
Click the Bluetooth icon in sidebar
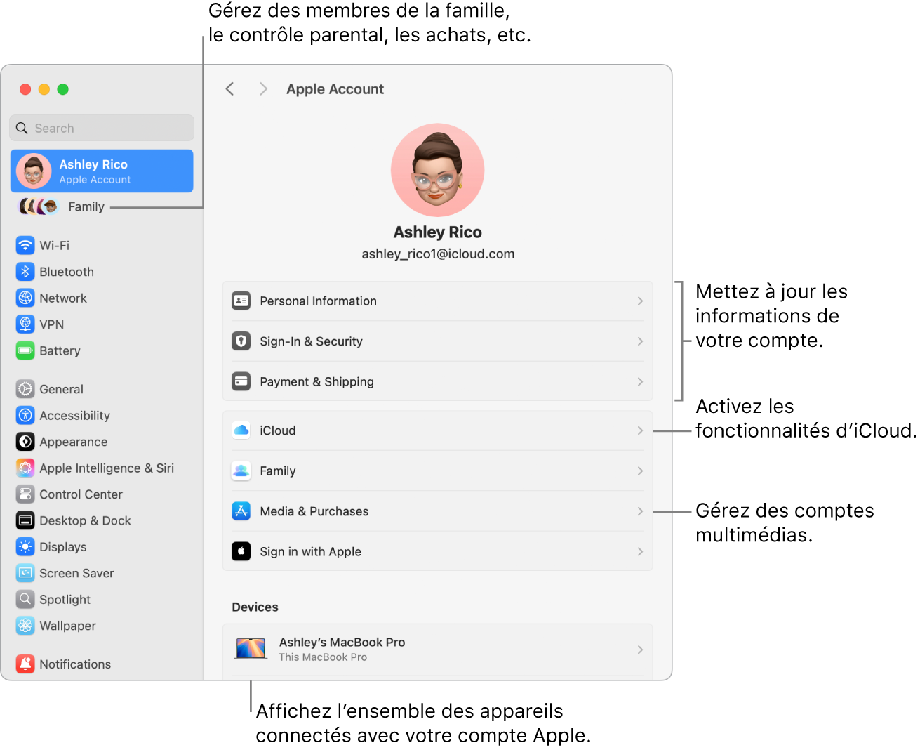[25, 272]
